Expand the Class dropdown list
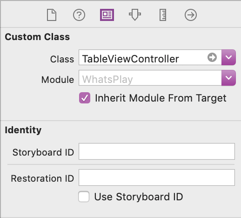This screenshot has width=241, height=218. point(228,57)
